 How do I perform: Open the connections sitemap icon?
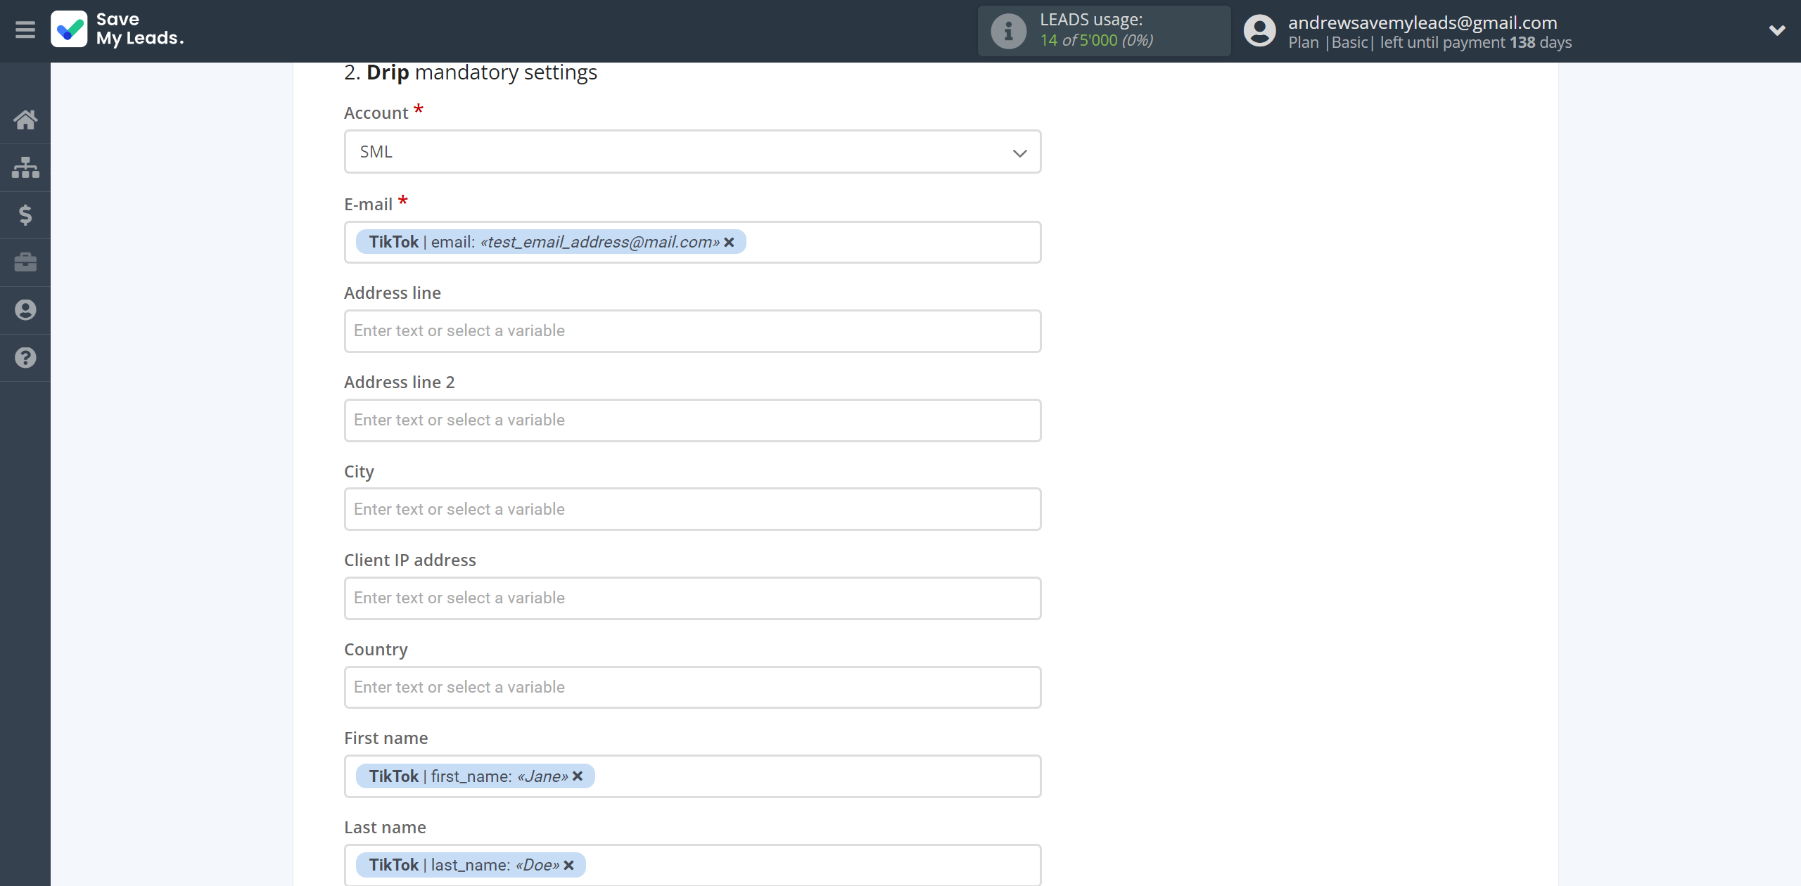25,167
